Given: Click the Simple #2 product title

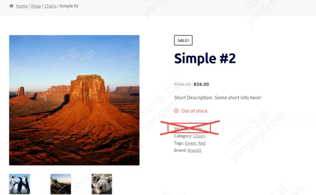Looking at the screenshot, I should [205, 59].
